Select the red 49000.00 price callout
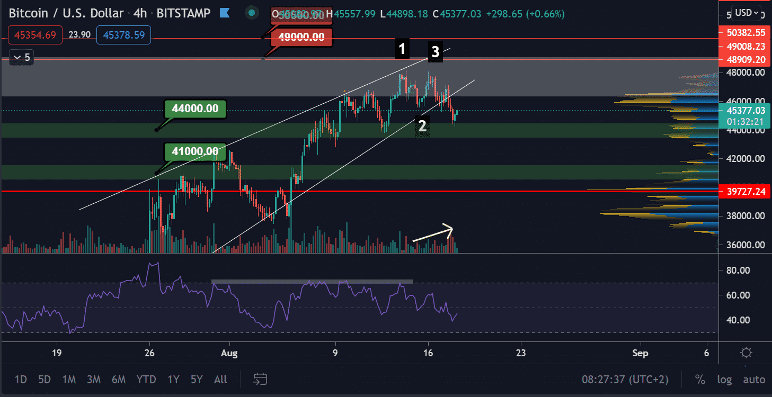This screenshot has width=772, height=397. [301, 38]
